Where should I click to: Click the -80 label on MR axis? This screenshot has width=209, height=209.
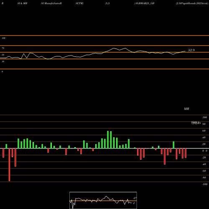coord(204,178)
